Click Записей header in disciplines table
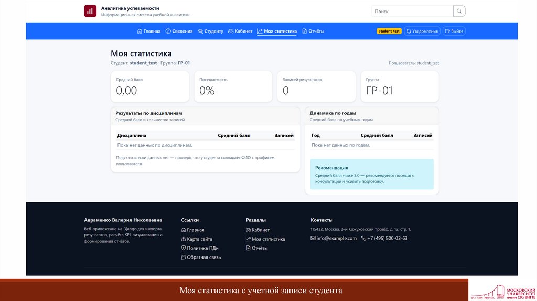Image resolution: width=537 pixels, height=301 pixels. point(284,136)
